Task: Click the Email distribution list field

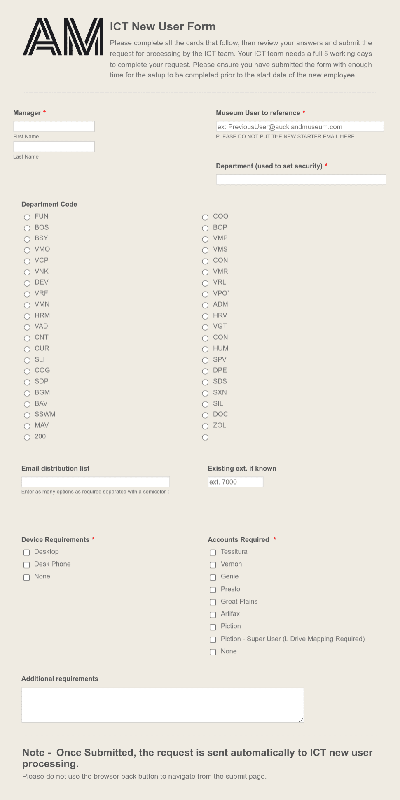Action: 96,481
